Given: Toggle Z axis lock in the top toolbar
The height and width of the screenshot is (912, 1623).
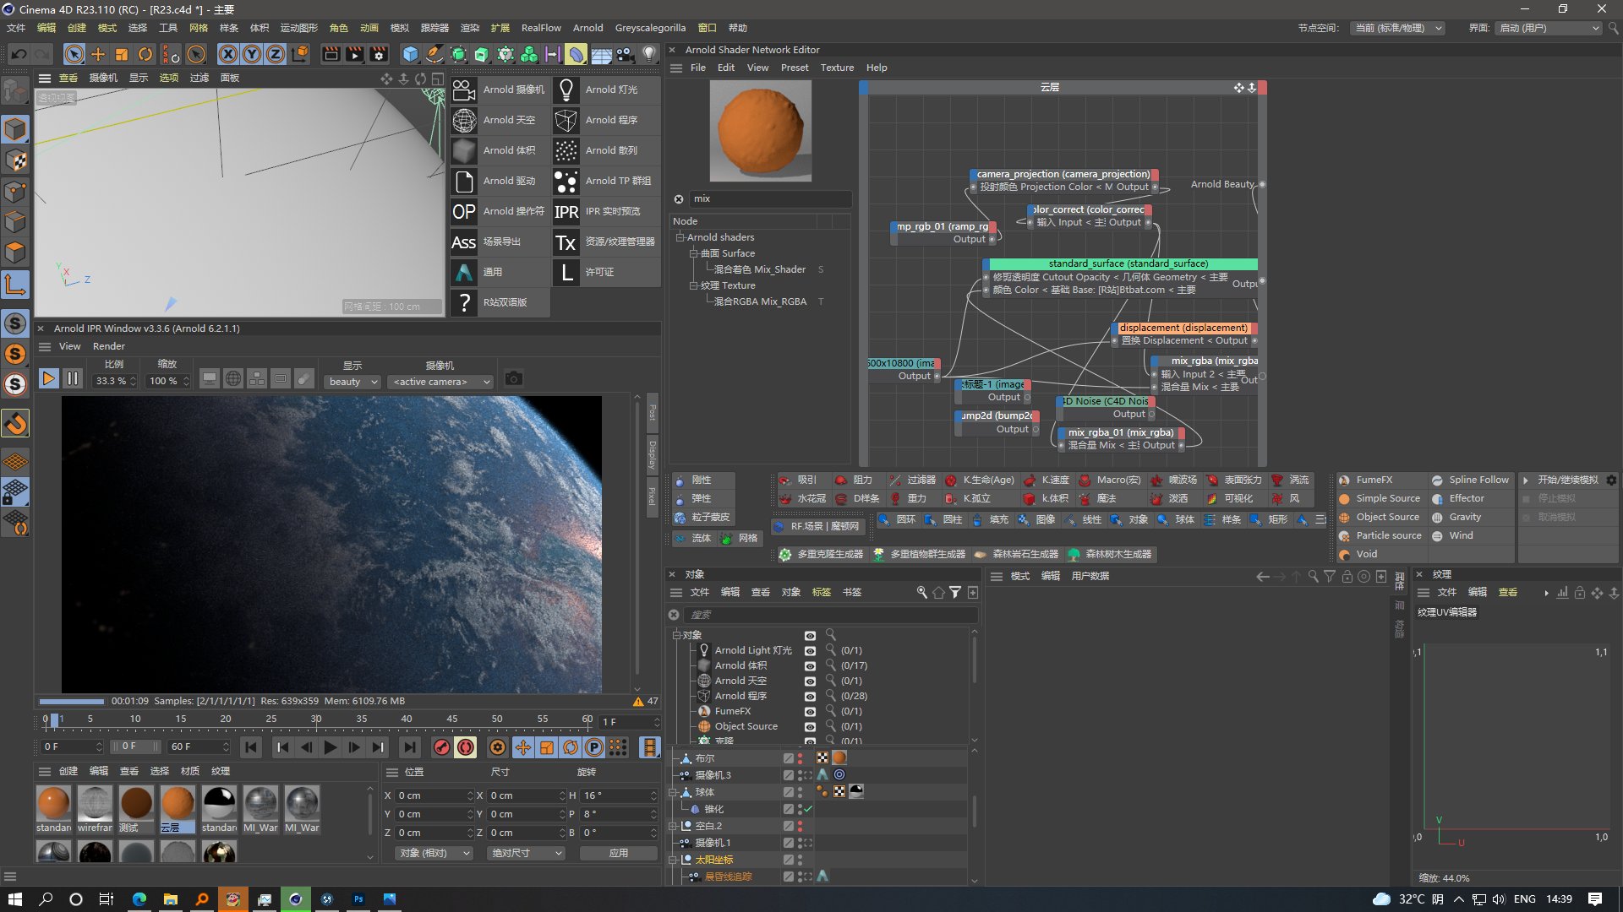Looking at the screenshot, I should 276,55.
